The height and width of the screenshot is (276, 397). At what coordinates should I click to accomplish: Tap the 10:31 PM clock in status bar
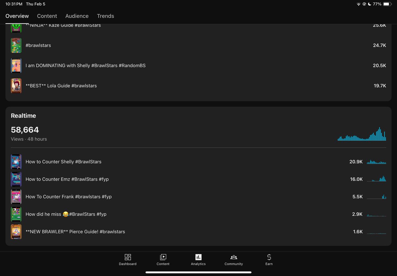14,4
